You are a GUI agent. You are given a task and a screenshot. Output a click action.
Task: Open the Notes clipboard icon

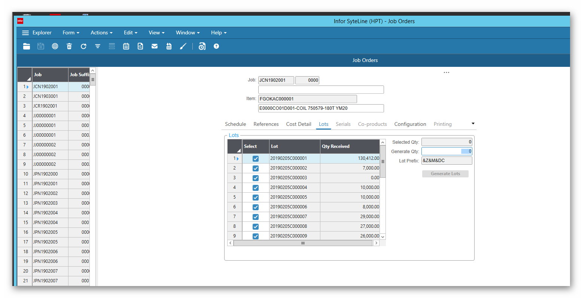126,46
